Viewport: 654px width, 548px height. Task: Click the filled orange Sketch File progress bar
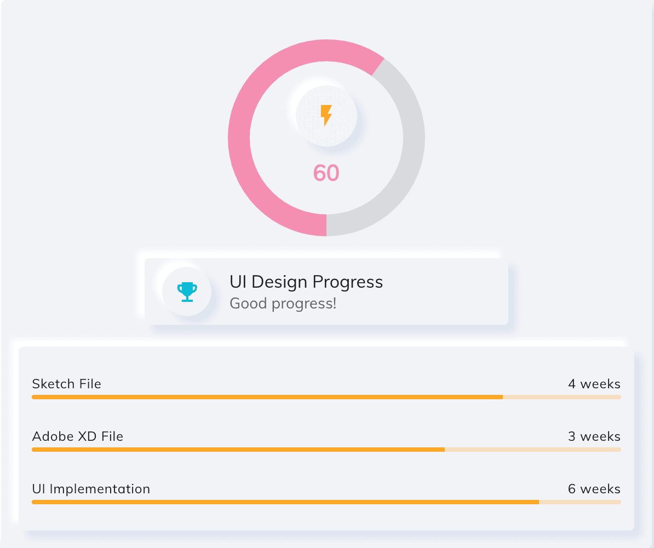(x=267, y=397)
